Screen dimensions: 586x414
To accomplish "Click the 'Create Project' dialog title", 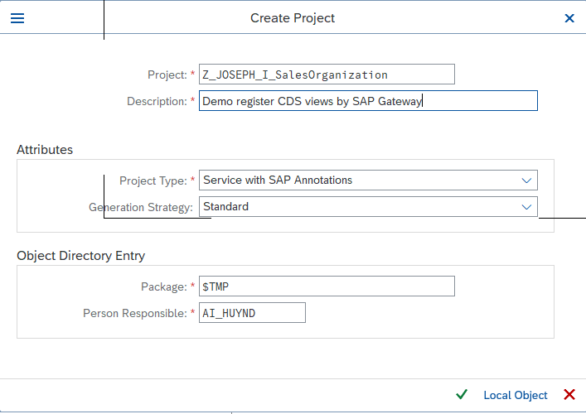I will (293, 17).
